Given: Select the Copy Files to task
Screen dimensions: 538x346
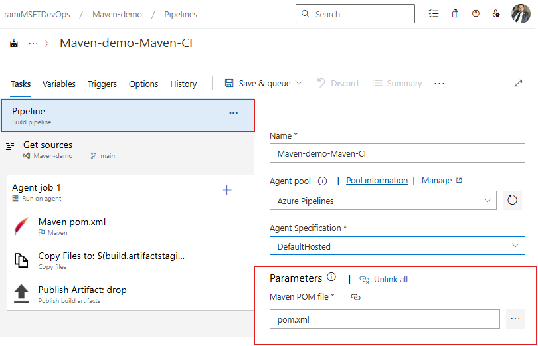Looking at the screenshot, I should tap(130, 260).
